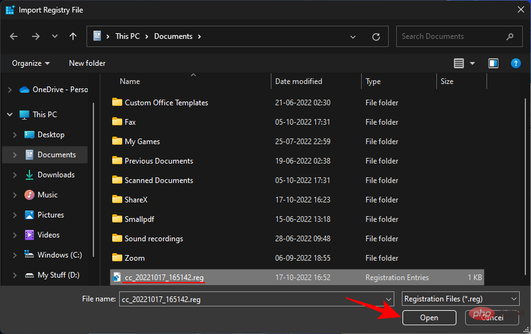Go up one folder level
The height and width of the screenshot is (334, 531).
[73, 36]
